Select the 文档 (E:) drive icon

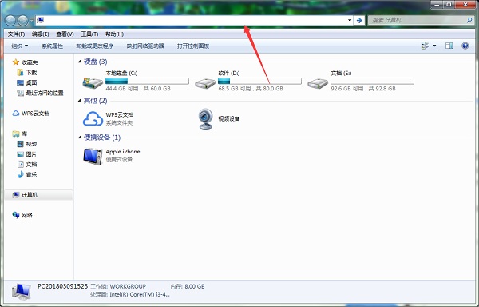click(x=318, y=82)
